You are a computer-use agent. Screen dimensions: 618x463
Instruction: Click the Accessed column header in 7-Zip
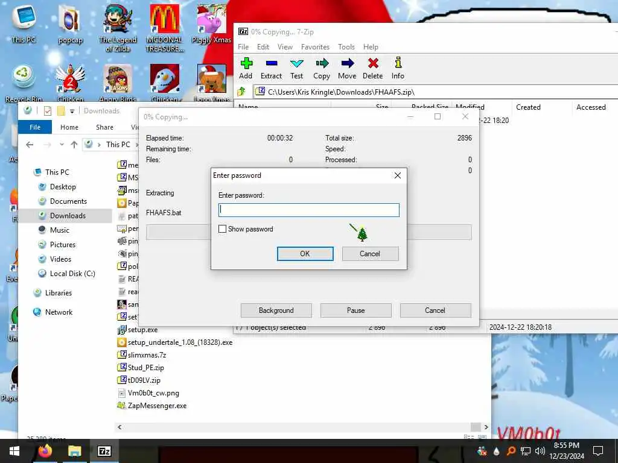click(591, 107)
